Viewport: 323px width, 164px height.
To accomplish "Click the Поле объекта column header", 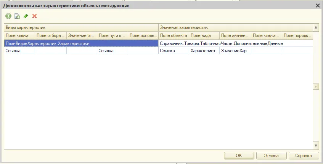I will tap(174, 35).
